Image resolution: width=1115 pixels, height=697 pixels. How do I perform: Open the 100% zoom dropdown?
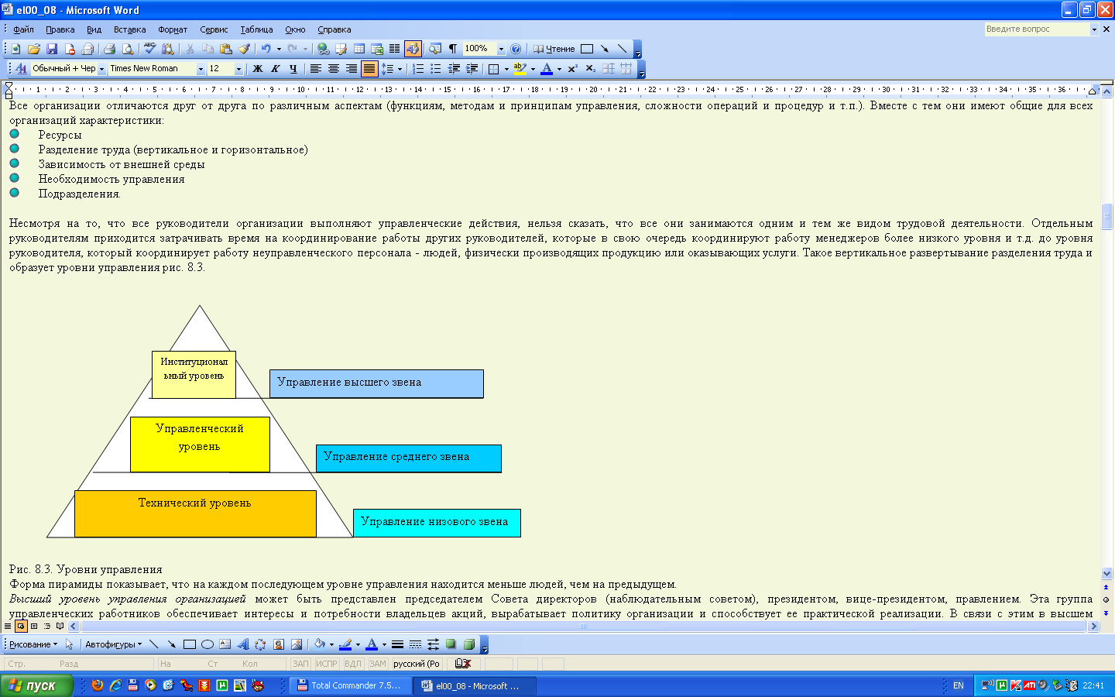click(x=501, y=49)
